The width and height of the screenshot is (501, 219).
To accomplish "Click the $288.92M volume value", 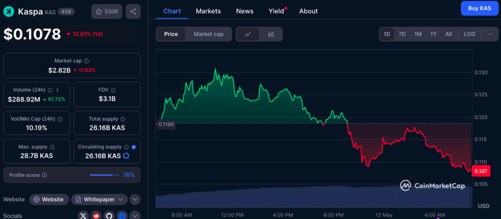I will click(24, 100).
